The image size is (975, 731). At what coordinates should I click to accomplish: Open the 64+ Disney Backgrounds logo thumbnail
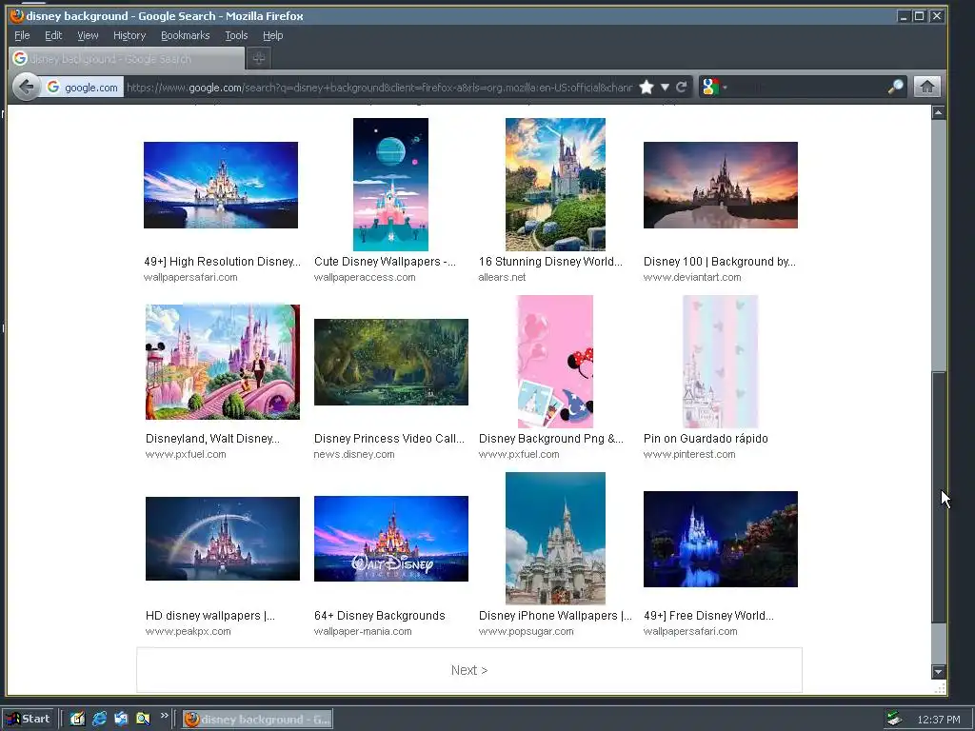point(391,539)
